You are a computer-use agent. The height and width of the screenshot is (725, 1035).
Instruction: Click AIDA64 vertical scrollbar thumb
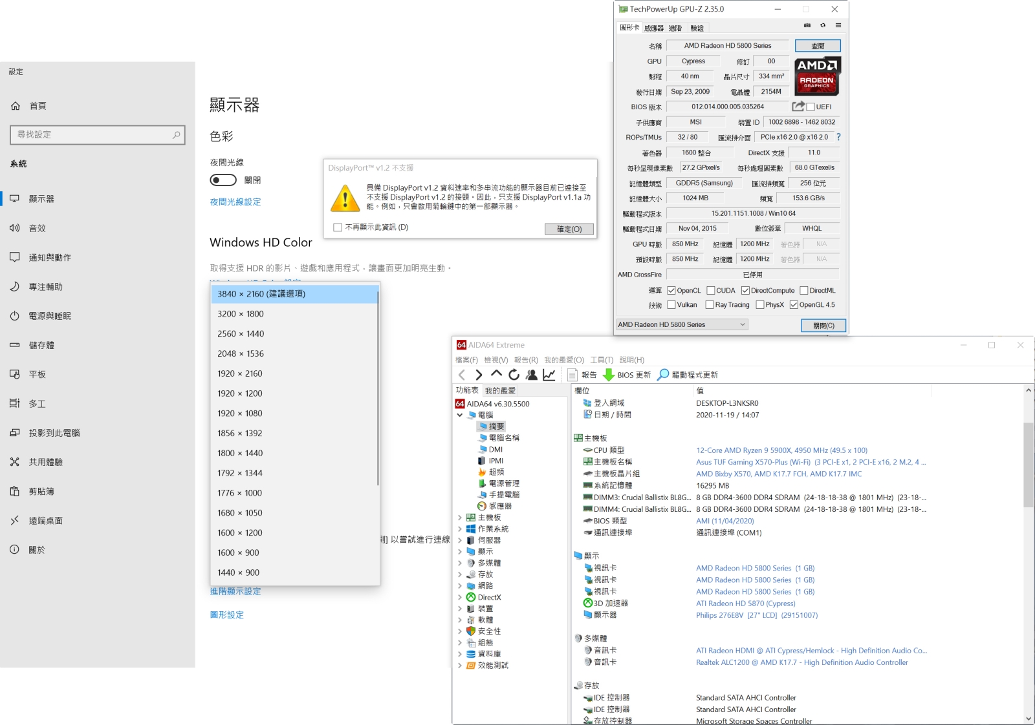pos(1028,465)
